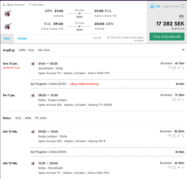Select the INFO tab
This screenshot has width=187, height=179.
[x=7, y=39]
